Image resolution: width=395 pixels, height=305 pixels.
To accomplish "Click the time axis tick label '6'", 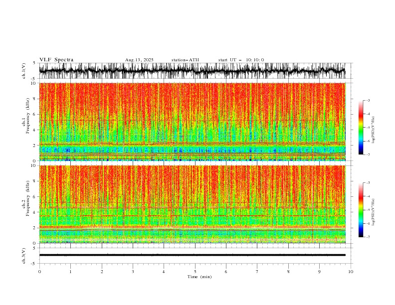I will pyautogui.click(x=226, y=272).
